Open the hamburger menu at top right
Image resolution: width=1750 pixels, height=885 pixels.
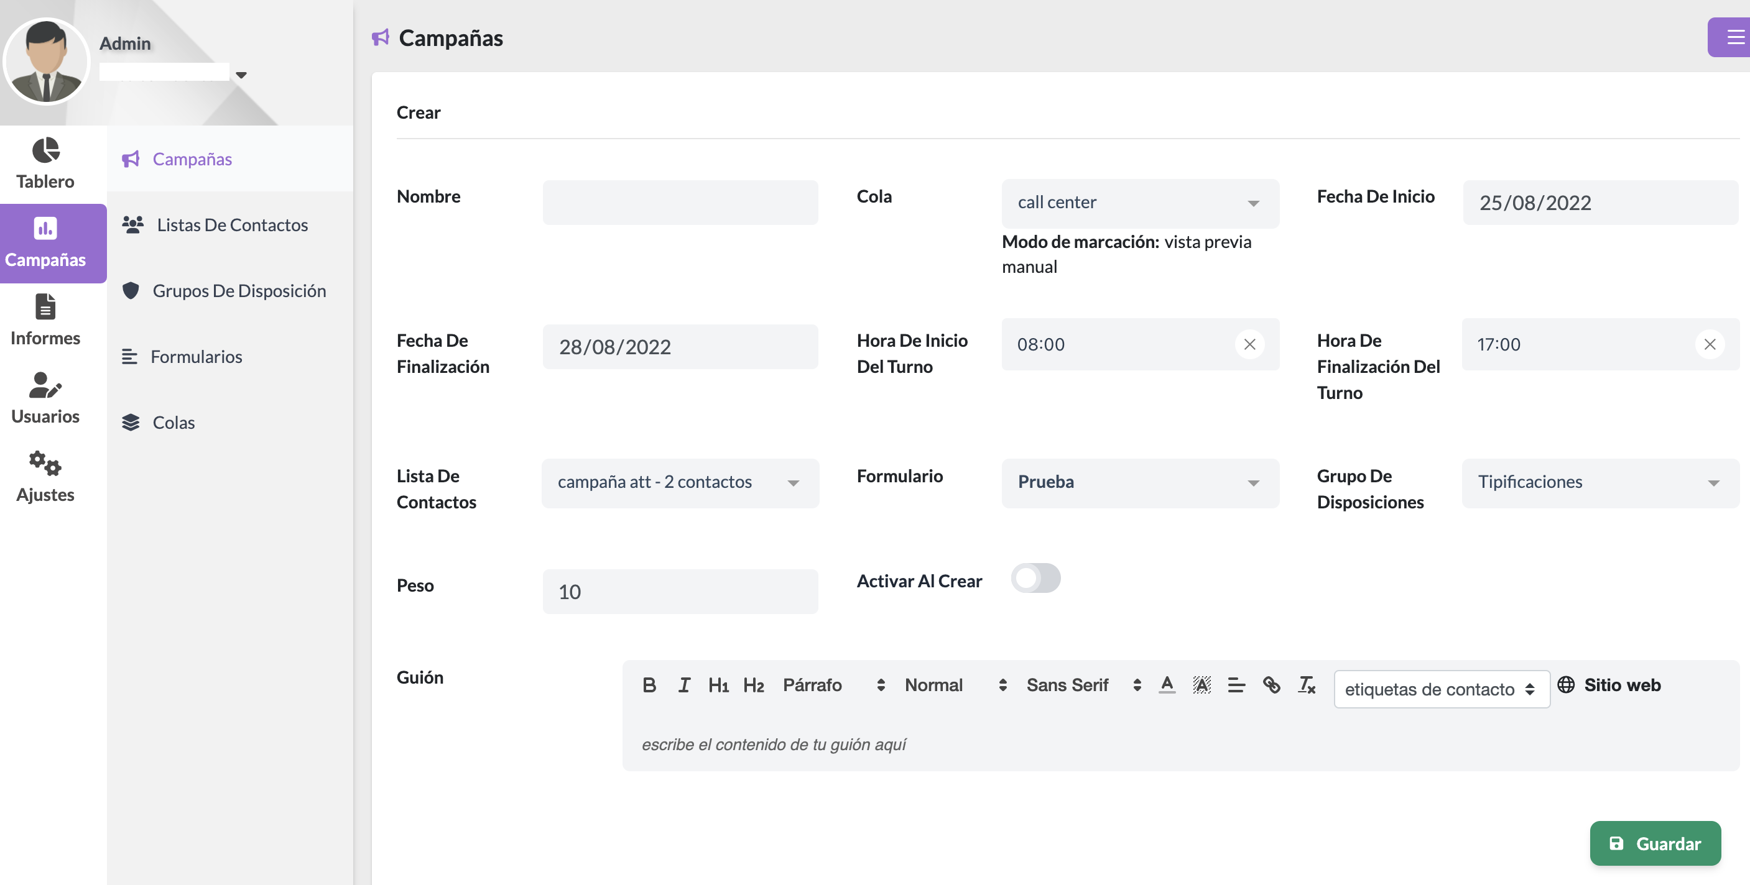tap(1734, 37)
